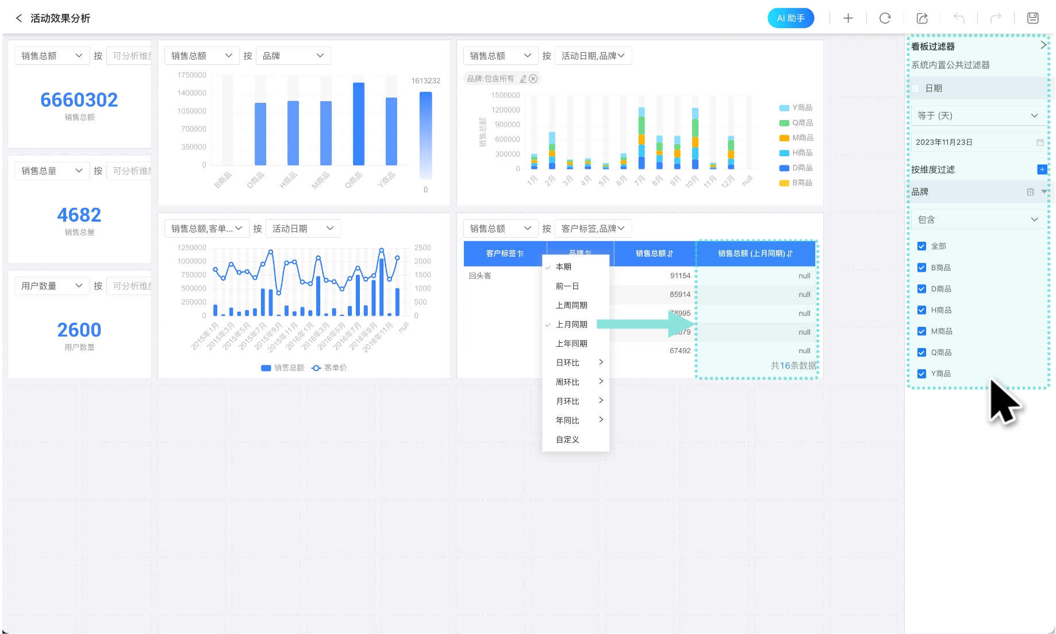Enable the 日期 filter checkbox

(x=916, y=88)
